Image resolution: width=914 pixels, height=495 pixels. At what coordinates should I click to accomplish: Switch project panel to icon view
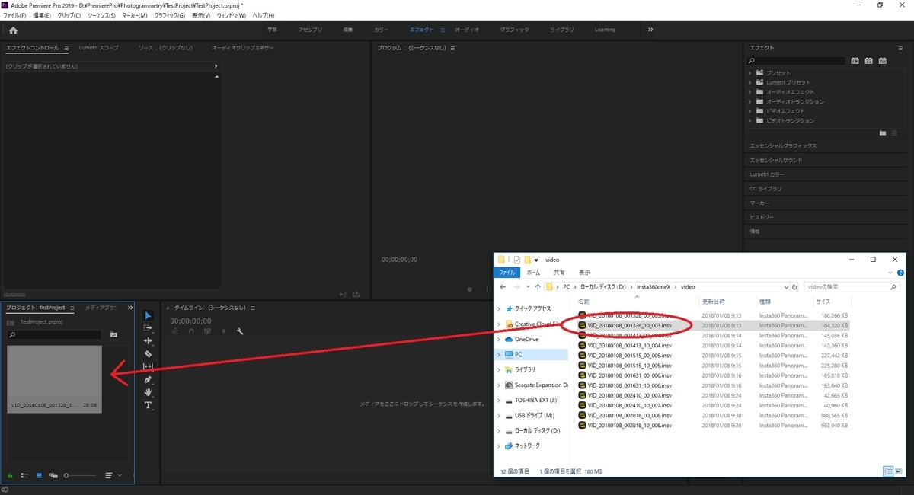click(x=39, y=475)
